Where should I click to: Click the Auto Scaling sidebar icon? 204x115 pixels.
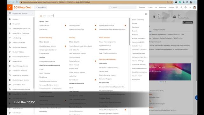(10, 38)
